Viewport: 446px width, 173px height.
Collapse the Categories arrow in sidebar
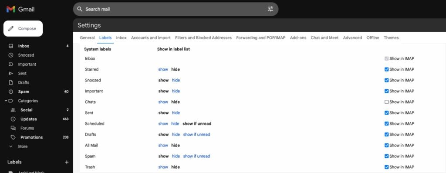click(x=6, y=101)
